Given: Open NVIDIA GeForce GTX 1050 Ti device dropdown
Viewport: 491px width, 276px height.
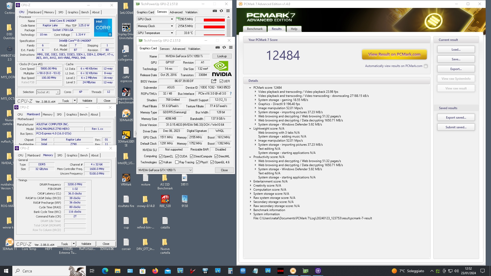Looking at the screenshot, I should pyautogui.click(x=165, y=170).
